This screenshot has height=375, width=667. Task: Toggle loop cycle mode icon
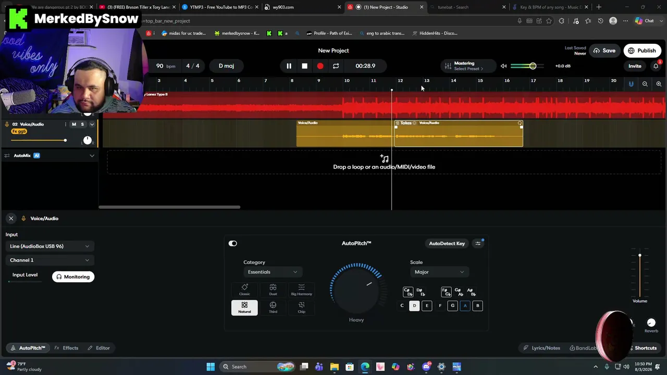tap(336, 66)
